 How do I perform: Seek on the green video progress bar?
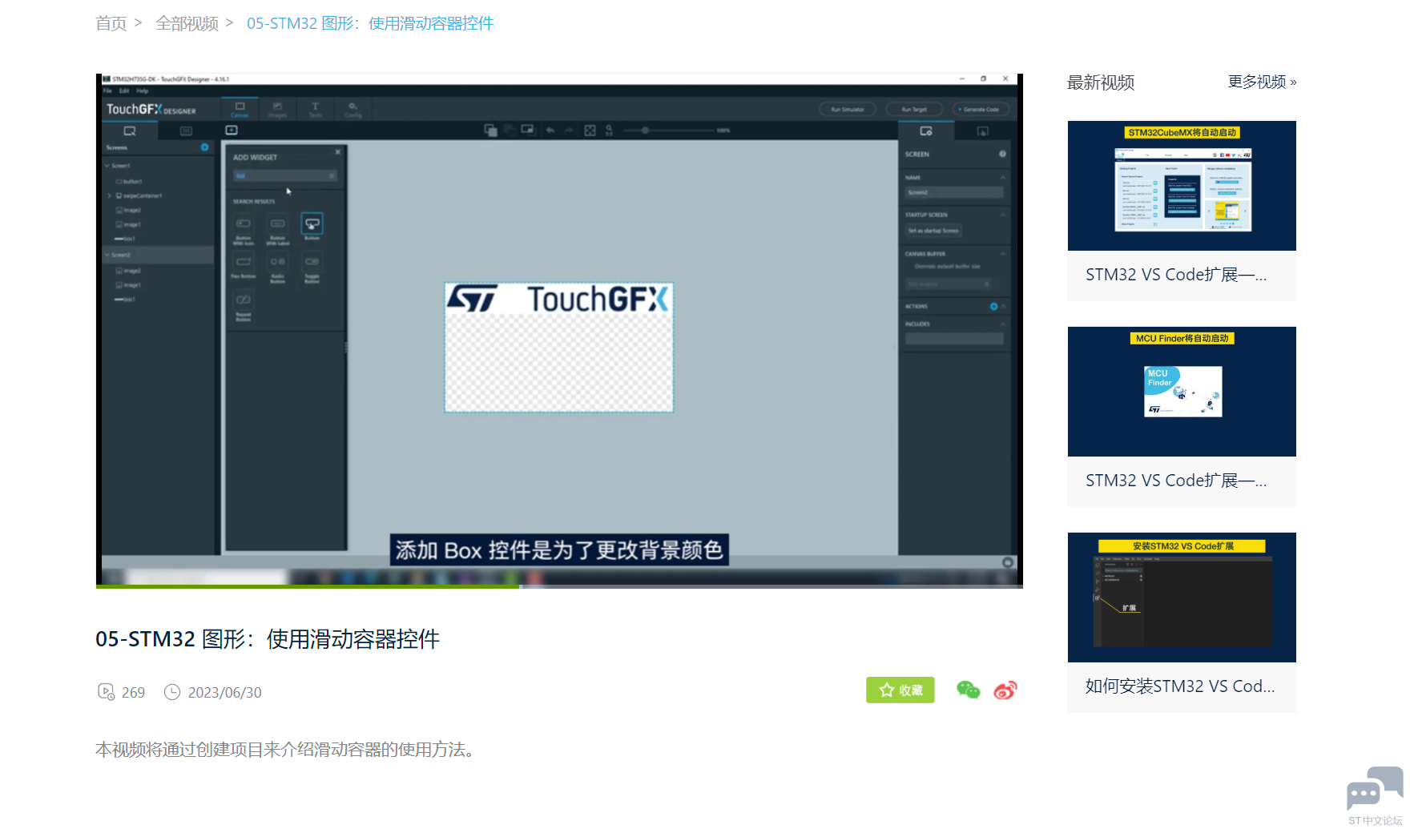point(308,586)
